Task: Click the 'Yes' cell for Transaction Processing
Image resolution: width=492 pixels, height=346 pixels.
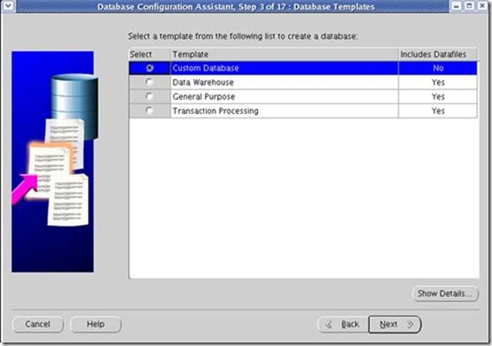Action: pyautogui.click(x=438, y=111)
